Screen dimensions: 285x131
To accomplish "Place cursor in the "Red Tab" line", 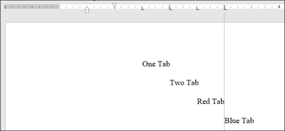I will [211, 101].
